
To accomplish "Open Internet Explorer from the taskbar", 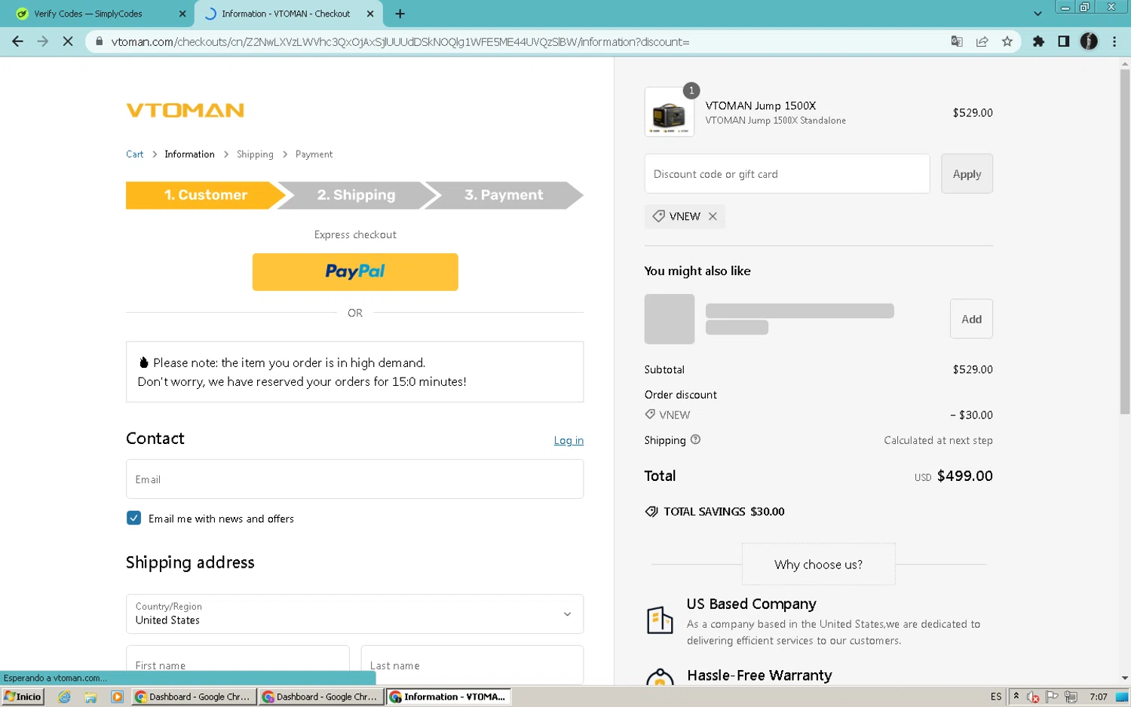I will tap(64, 697).
